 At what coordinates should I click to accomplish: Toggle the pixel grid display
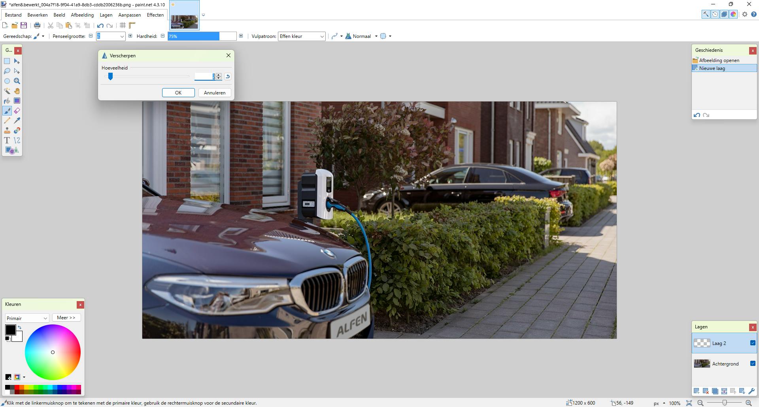123,25
